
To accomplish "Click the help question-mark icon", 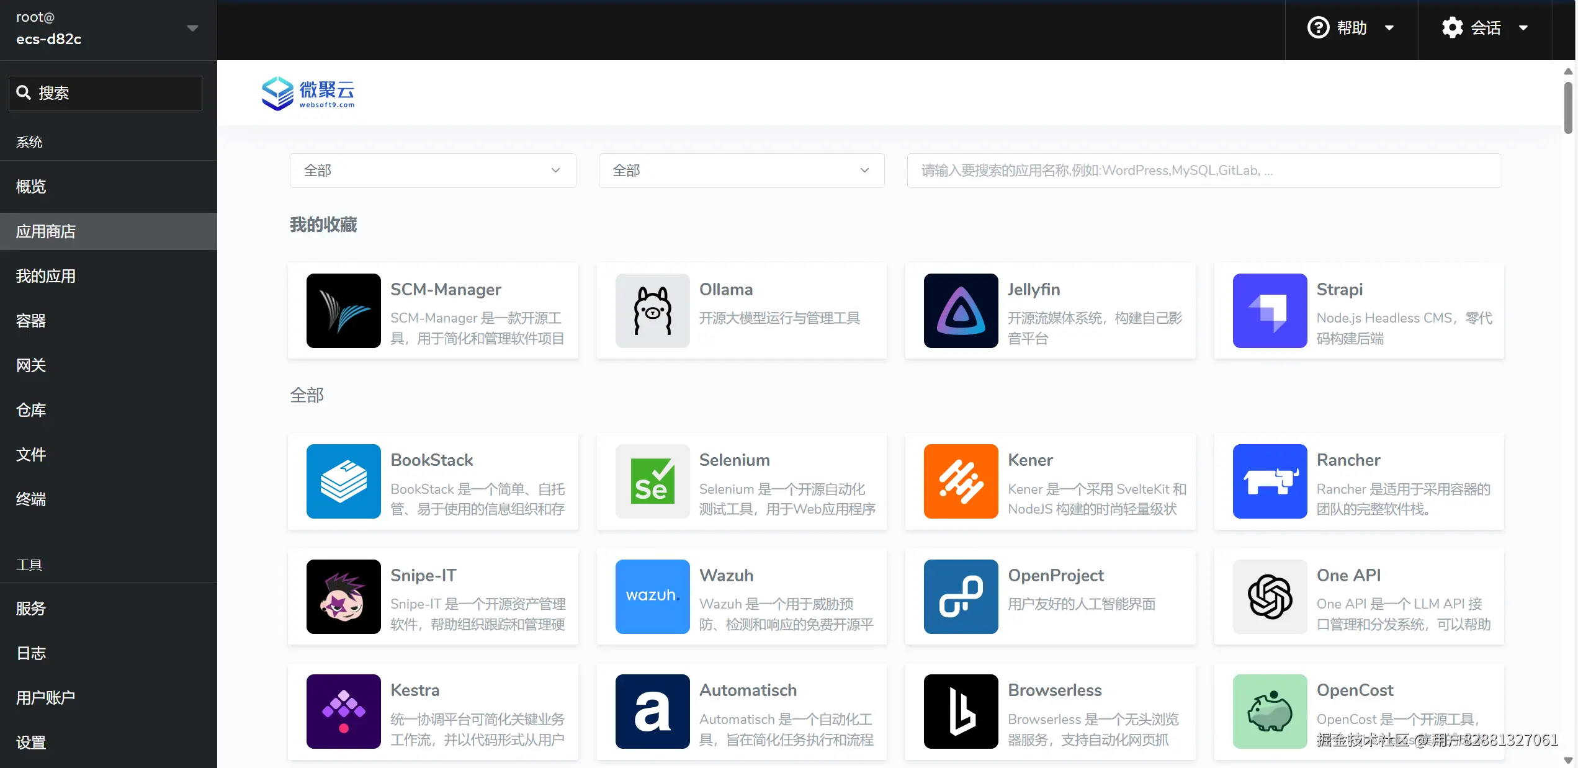I will point(1317,27).
